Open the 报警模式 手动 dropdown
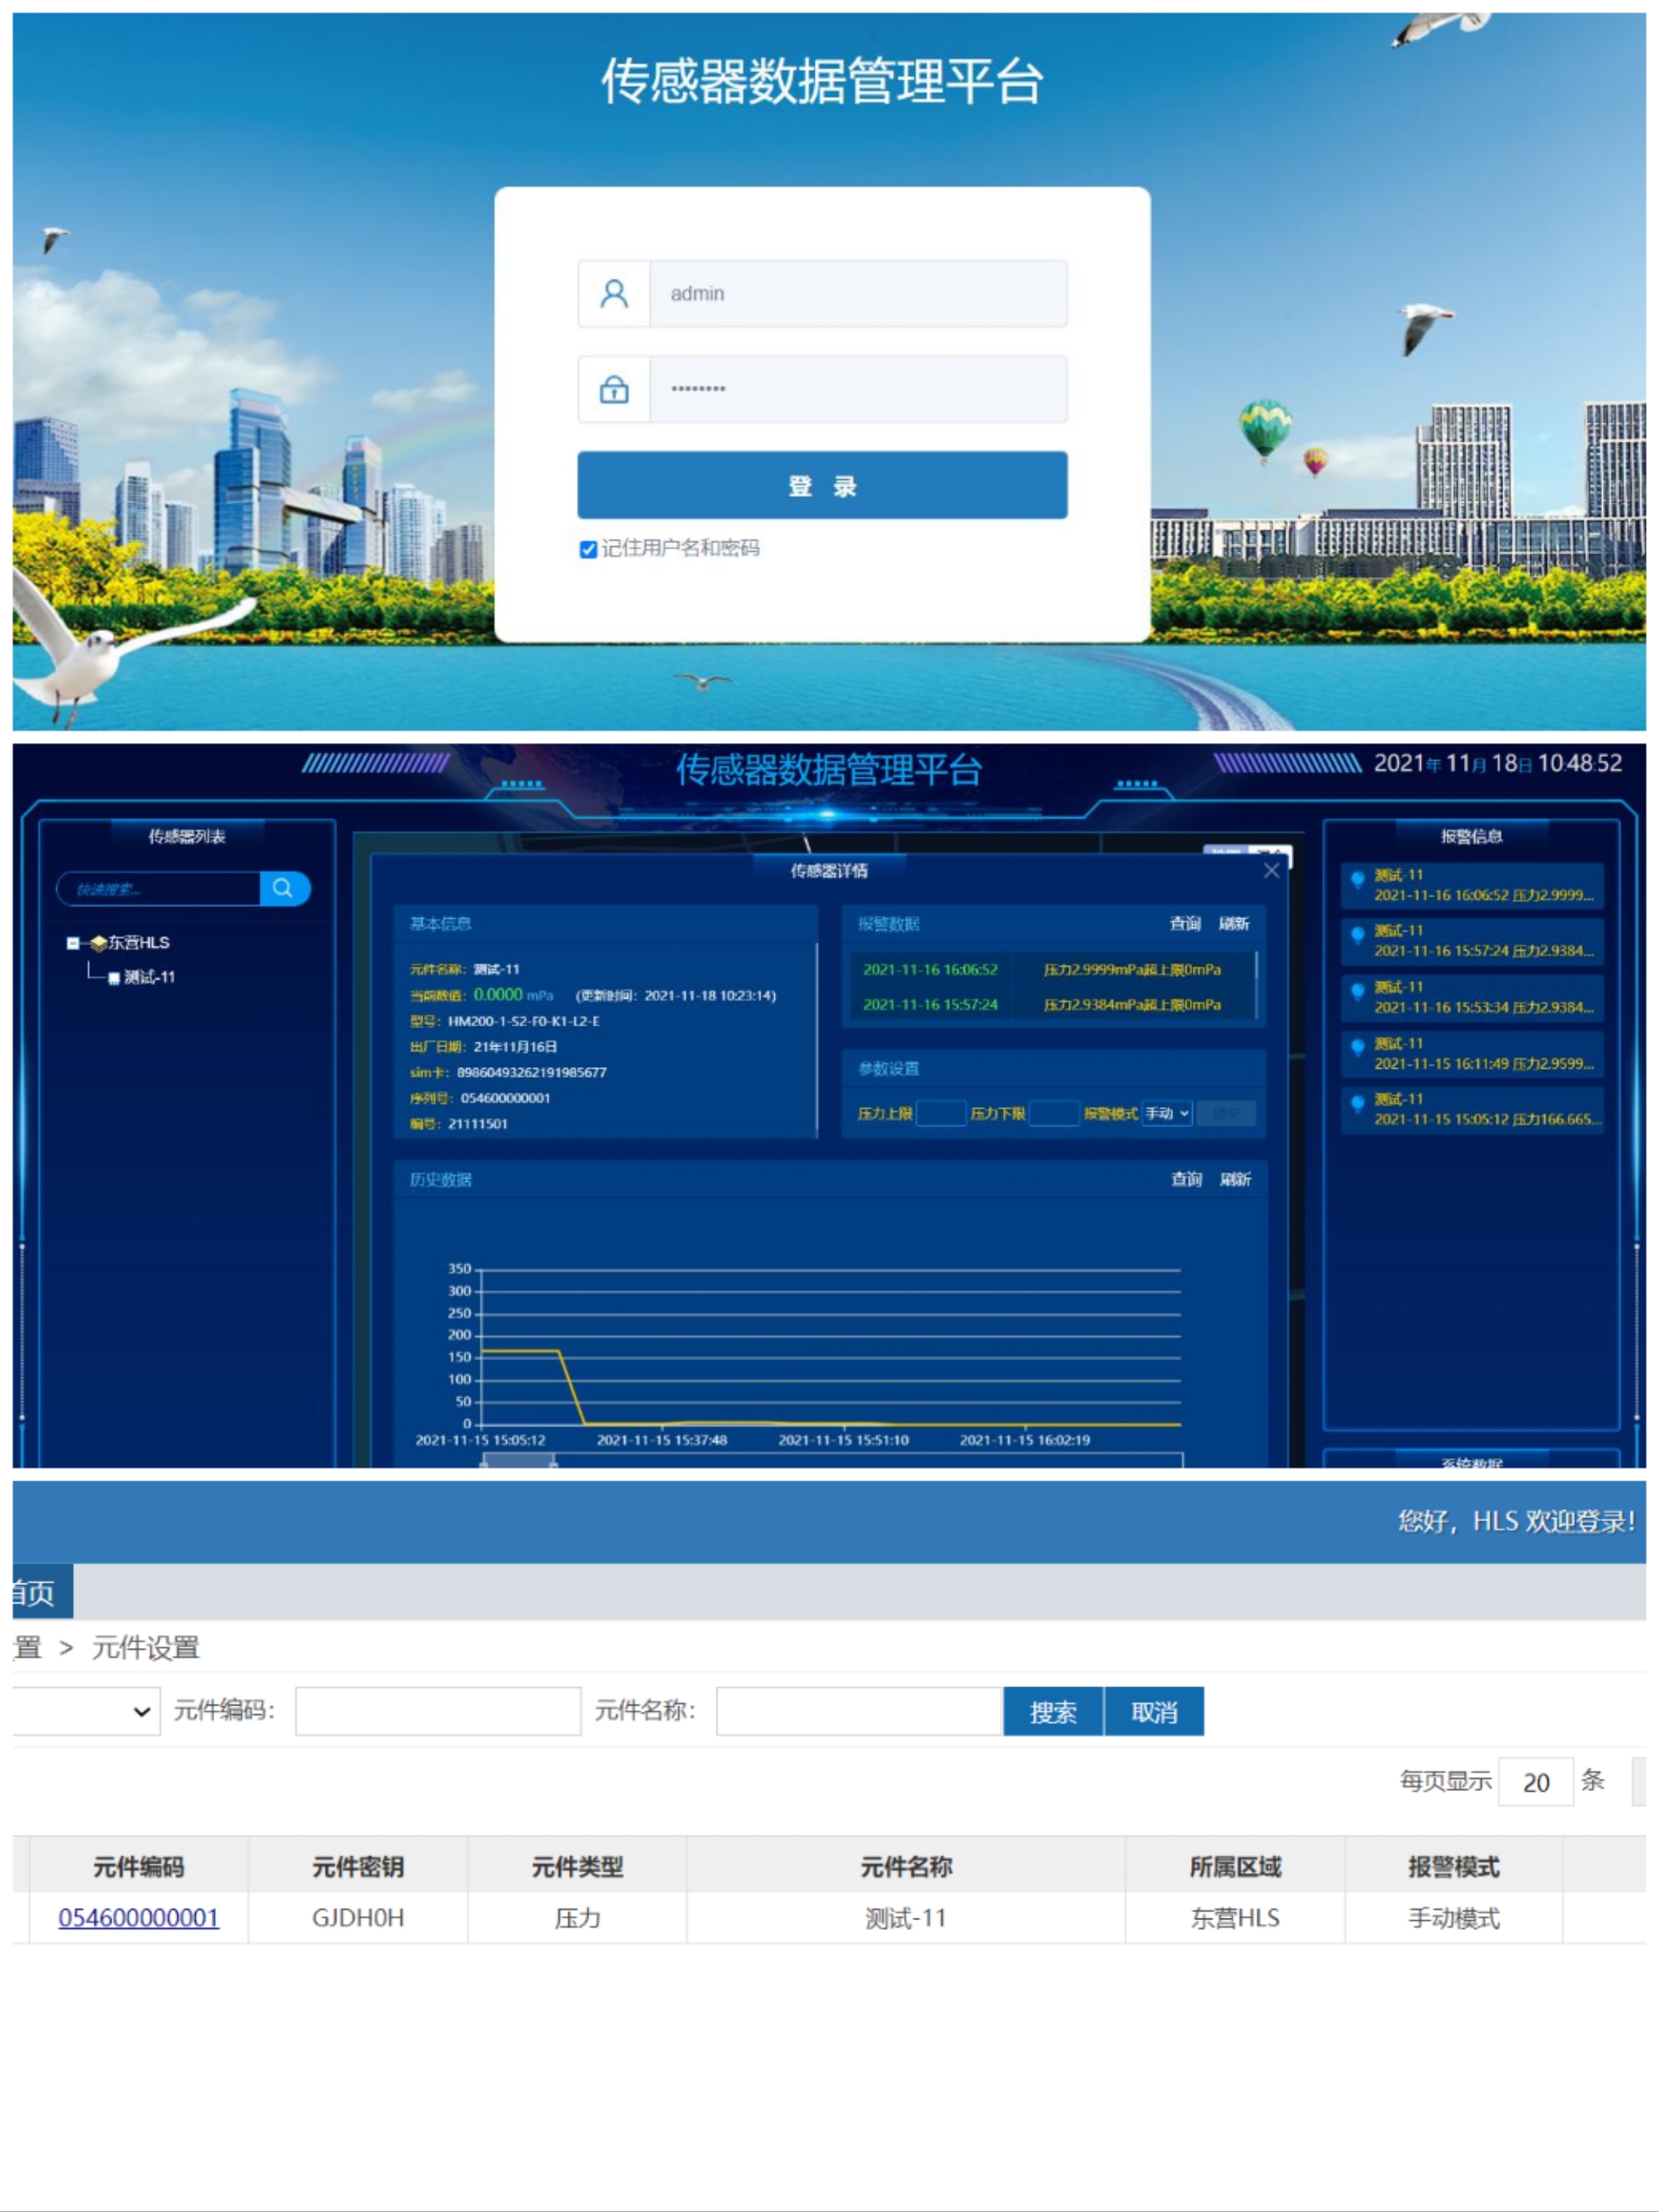The height and width of the screenshot is (2212, 1659). coord(1167,1113)
